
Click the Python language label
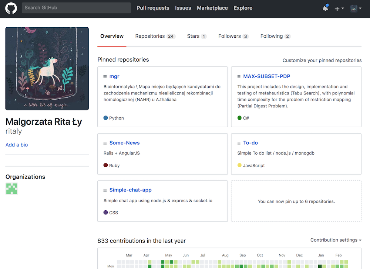point(116,118)
